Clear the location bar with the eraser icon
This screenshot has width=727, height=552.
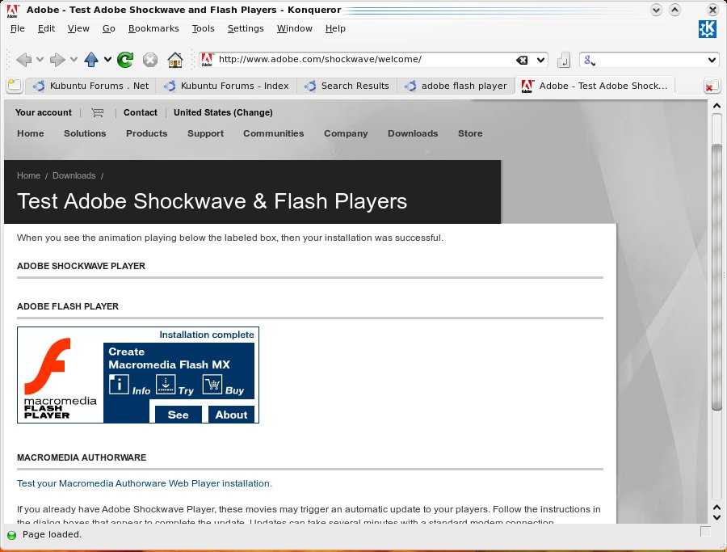coord(522,60)
